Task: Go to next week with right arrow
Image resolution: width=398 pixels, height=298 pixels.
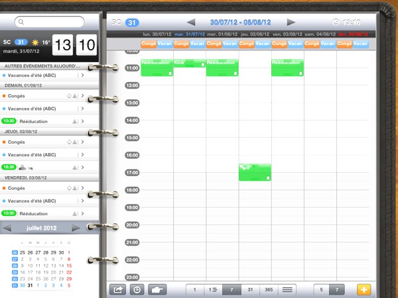Action: pyautogui.click(x=291, y=22)
